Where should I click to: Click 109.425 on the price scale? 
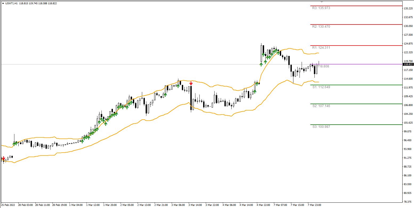point(408,96)
